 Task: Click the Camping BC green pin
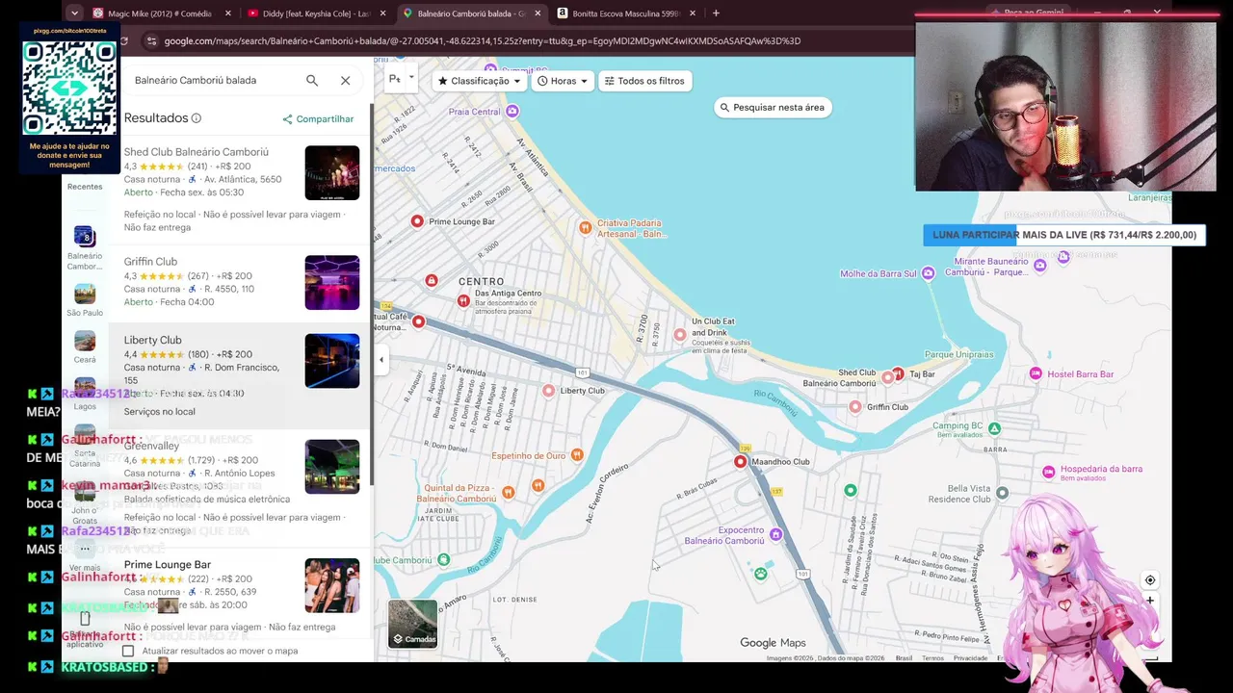(995, 428)
